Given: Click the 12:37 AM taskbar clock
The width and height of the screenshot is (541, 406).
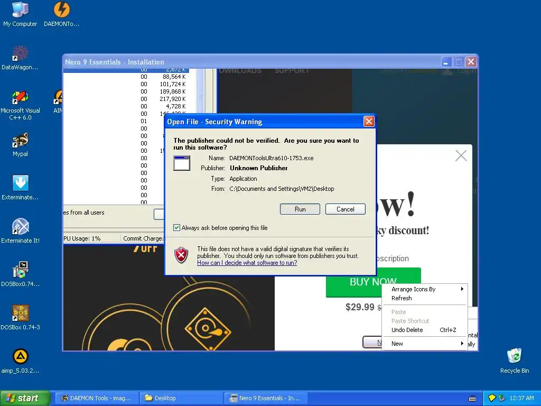Looking at the screenshot, I should 521,399.
